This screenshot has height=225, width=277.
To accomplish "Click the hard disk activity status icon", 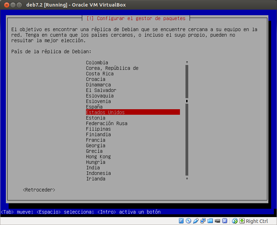I will pyautogui.click(x=181, y=221).
